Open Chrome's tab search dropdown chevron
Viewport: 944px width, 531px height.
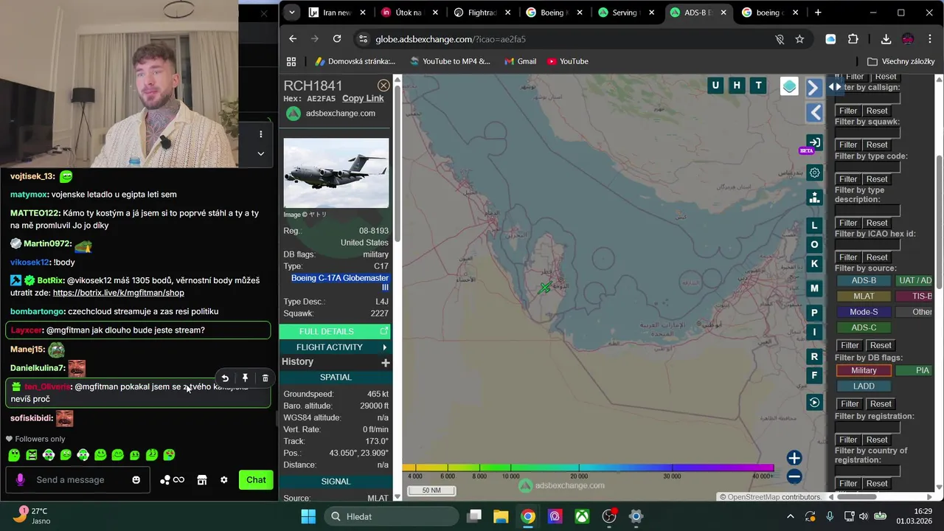[x=292, y=13]
